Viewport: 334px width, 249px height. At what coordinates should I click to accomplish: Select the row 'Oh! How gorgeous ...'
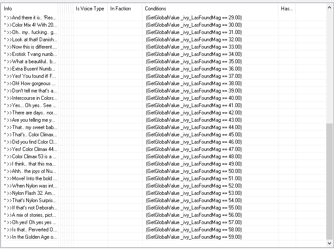pos(163,83)
